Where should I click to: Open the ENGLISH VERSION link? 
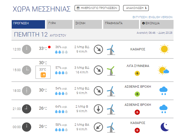pos(160,17)
